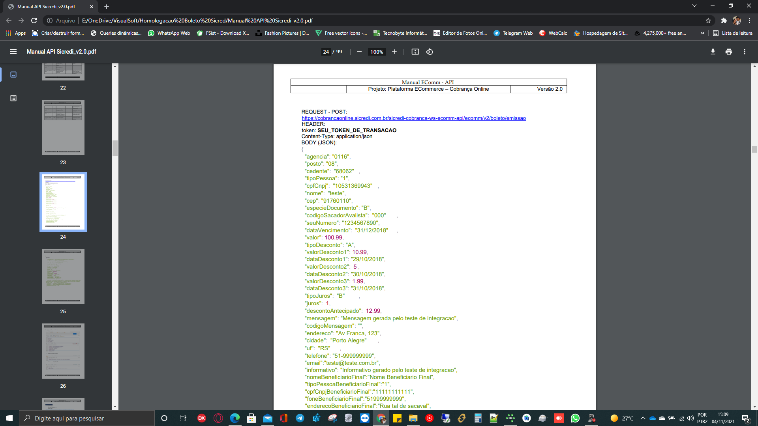Open Chrome main menu
Screen dimensions: 758x426
click(x=749, y=21)
